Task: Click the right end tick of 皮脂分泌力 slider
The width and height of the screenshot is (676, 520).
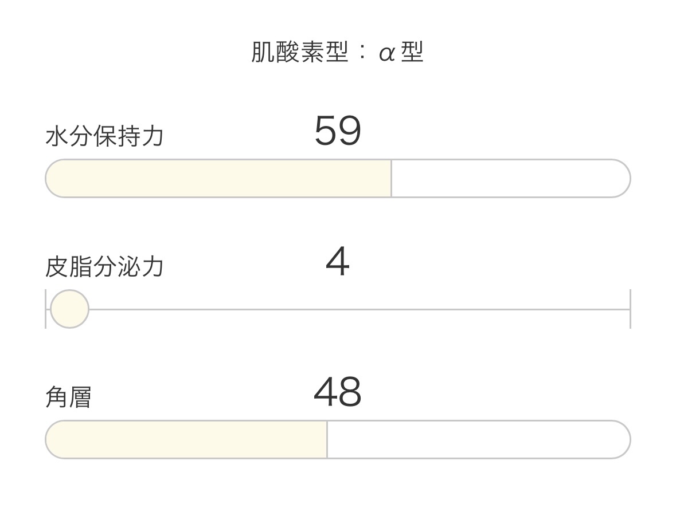Action: pyautogui.click(x=630, y=309)
